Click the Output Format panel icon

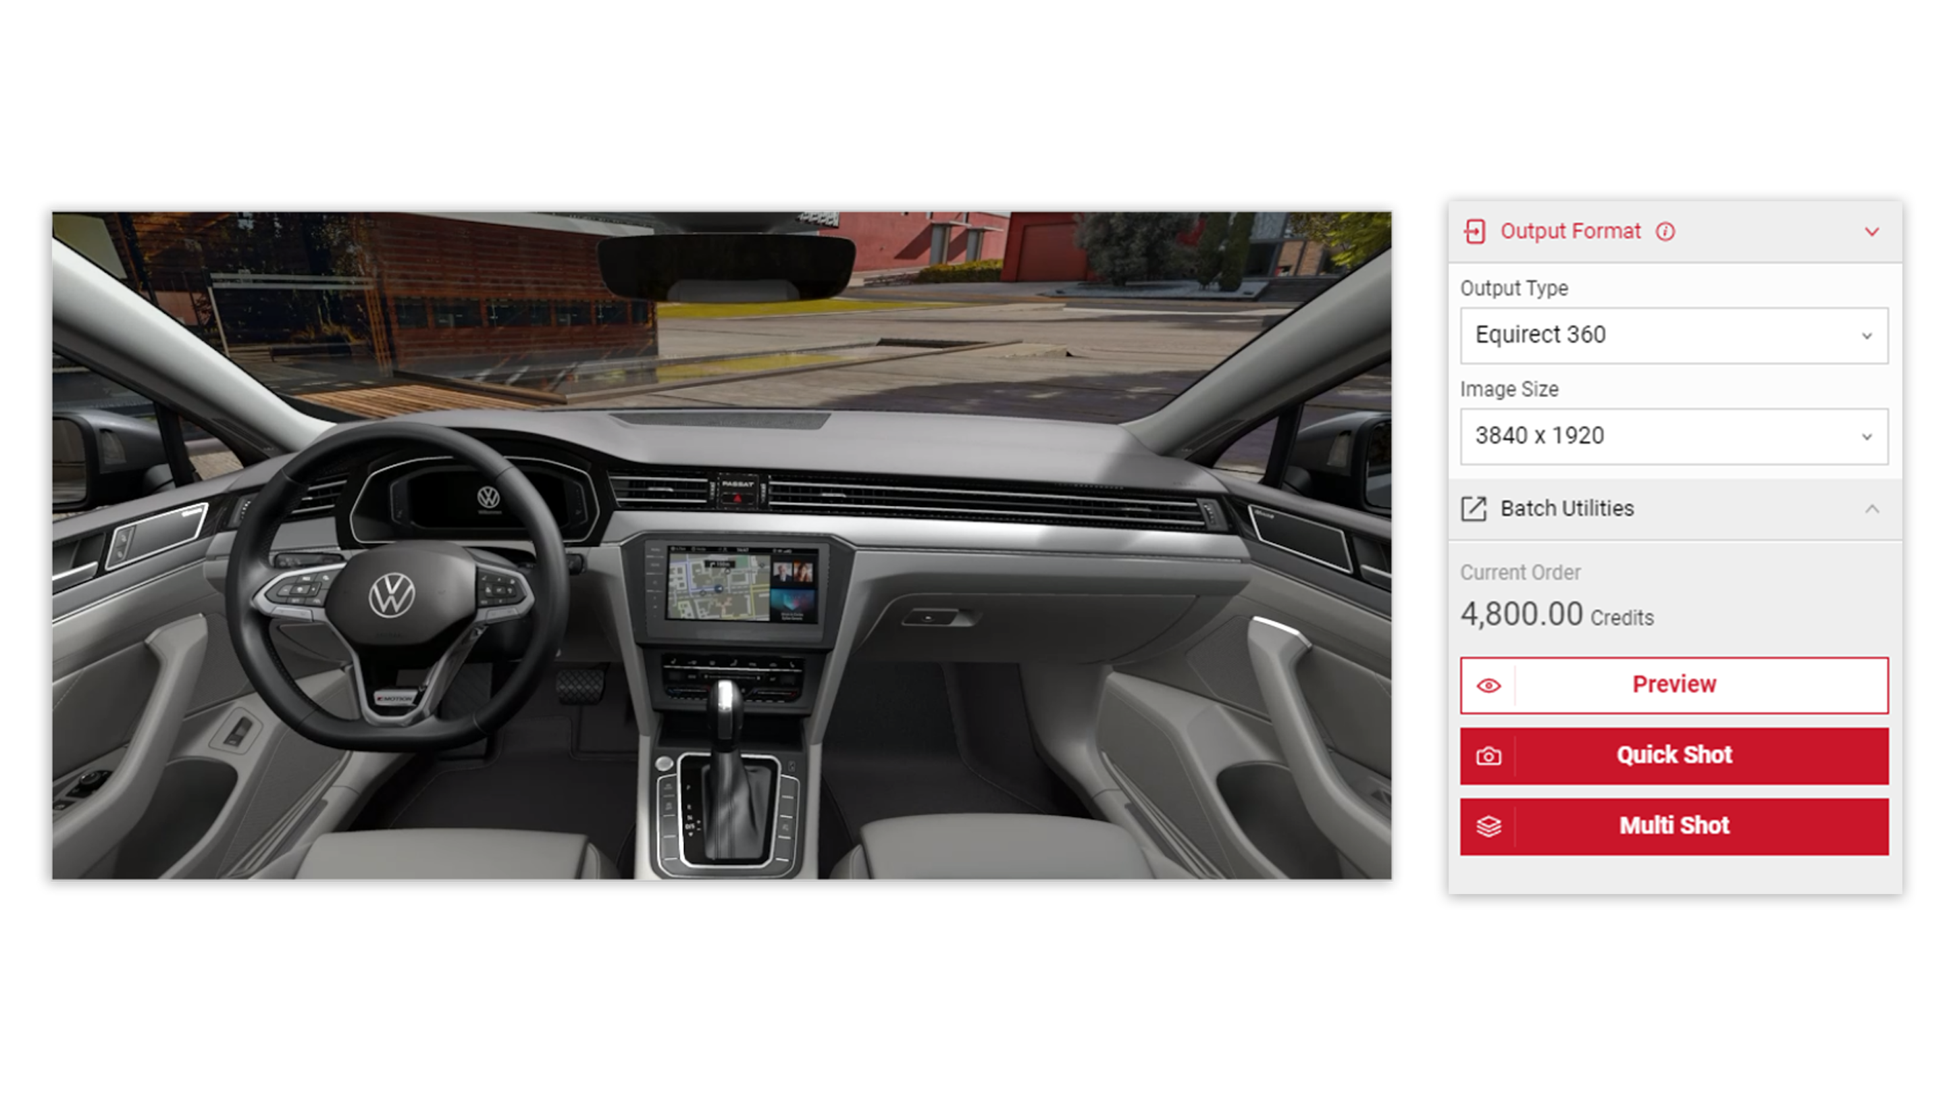(x=1474, y=231)
